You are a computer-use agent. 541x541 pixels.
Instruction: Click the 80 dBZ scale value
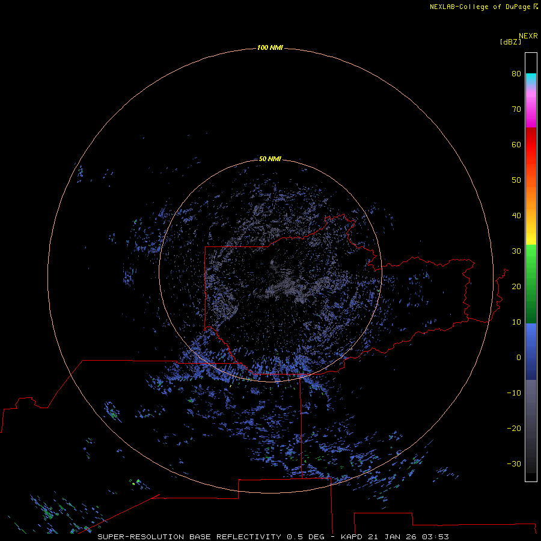(516, 73)
